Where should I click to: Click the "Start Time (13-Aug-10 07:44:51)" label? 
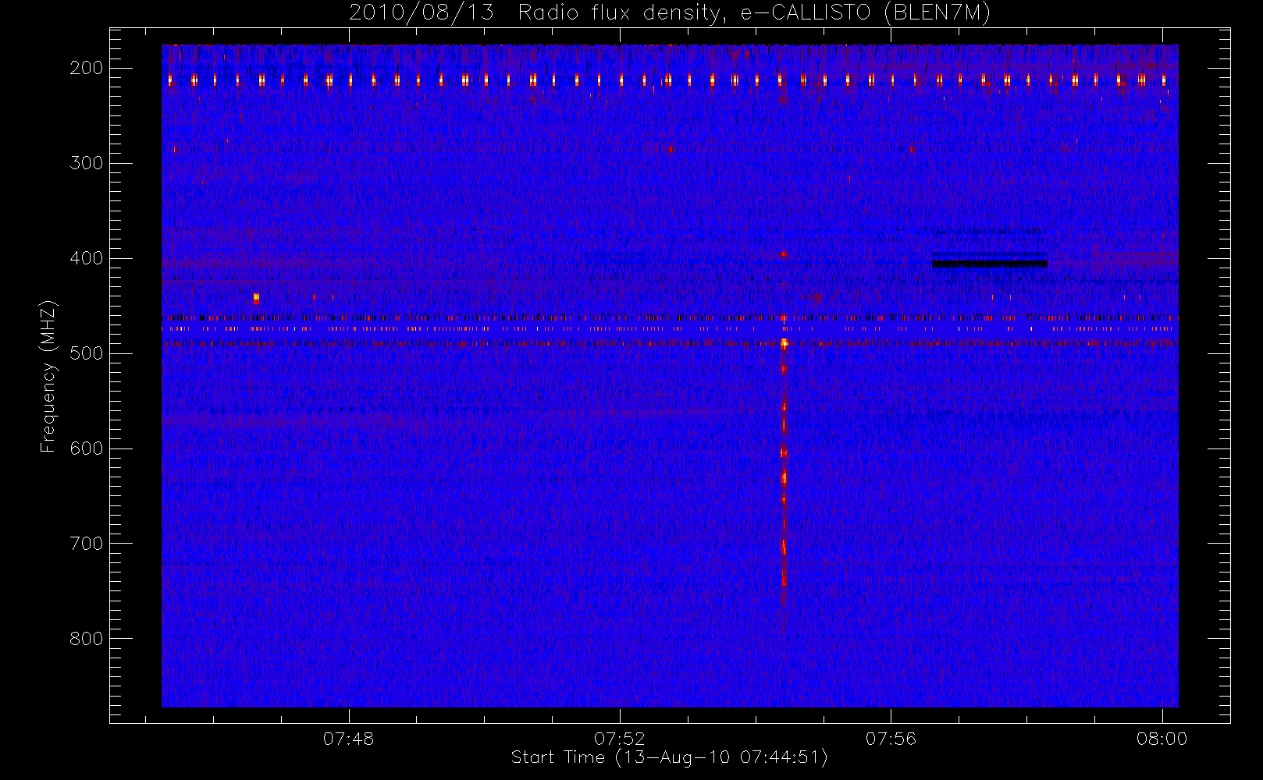[x=669, y=757]
